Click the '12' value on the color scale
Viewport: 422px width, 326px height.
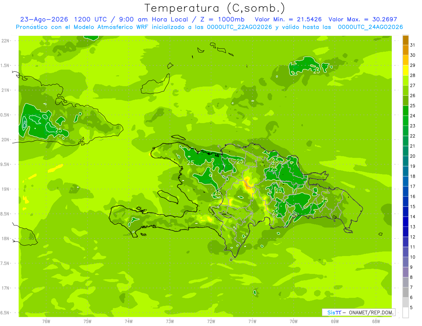(x=413, y=237)
